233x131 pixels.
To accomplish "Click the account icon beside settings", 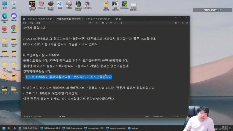I will tap(183, 23).
